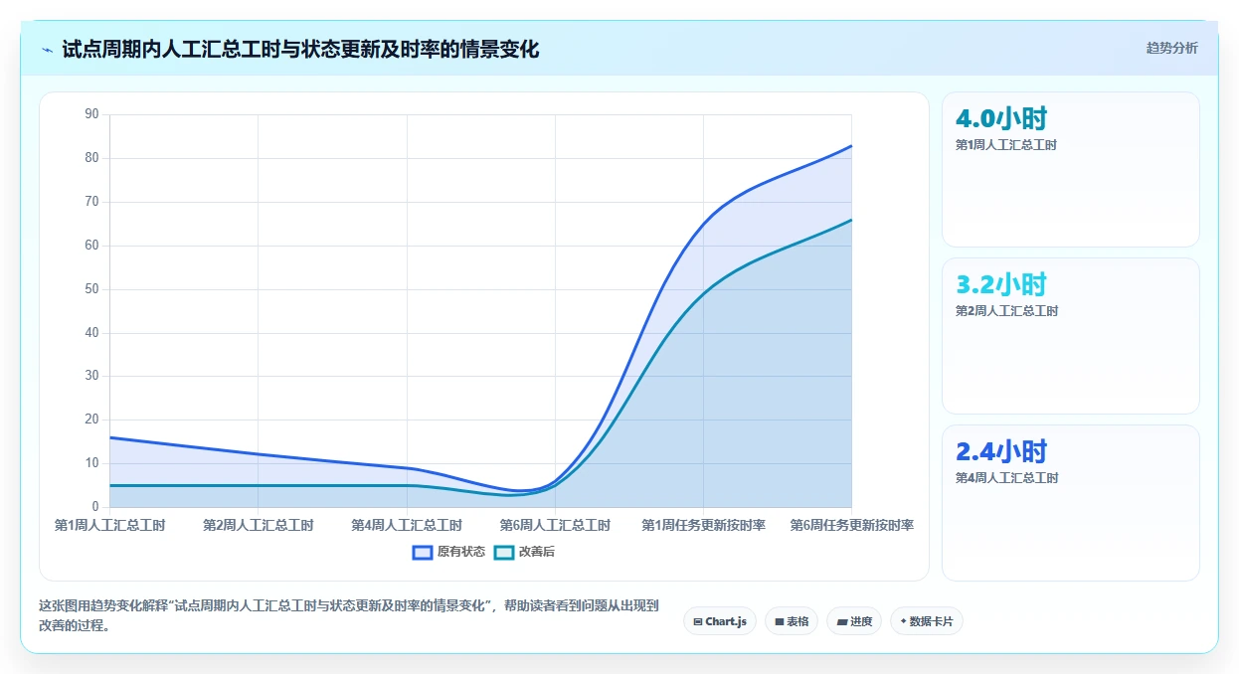Toggle the 原有状态 legend swatch
Viewport: 1239px width, 674px height.
[423, 552]
